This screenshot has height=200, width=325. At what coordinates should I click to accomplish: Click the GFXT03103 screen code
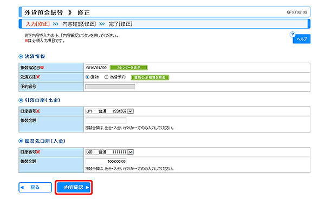pyautogui.click(x=297, y=12)
